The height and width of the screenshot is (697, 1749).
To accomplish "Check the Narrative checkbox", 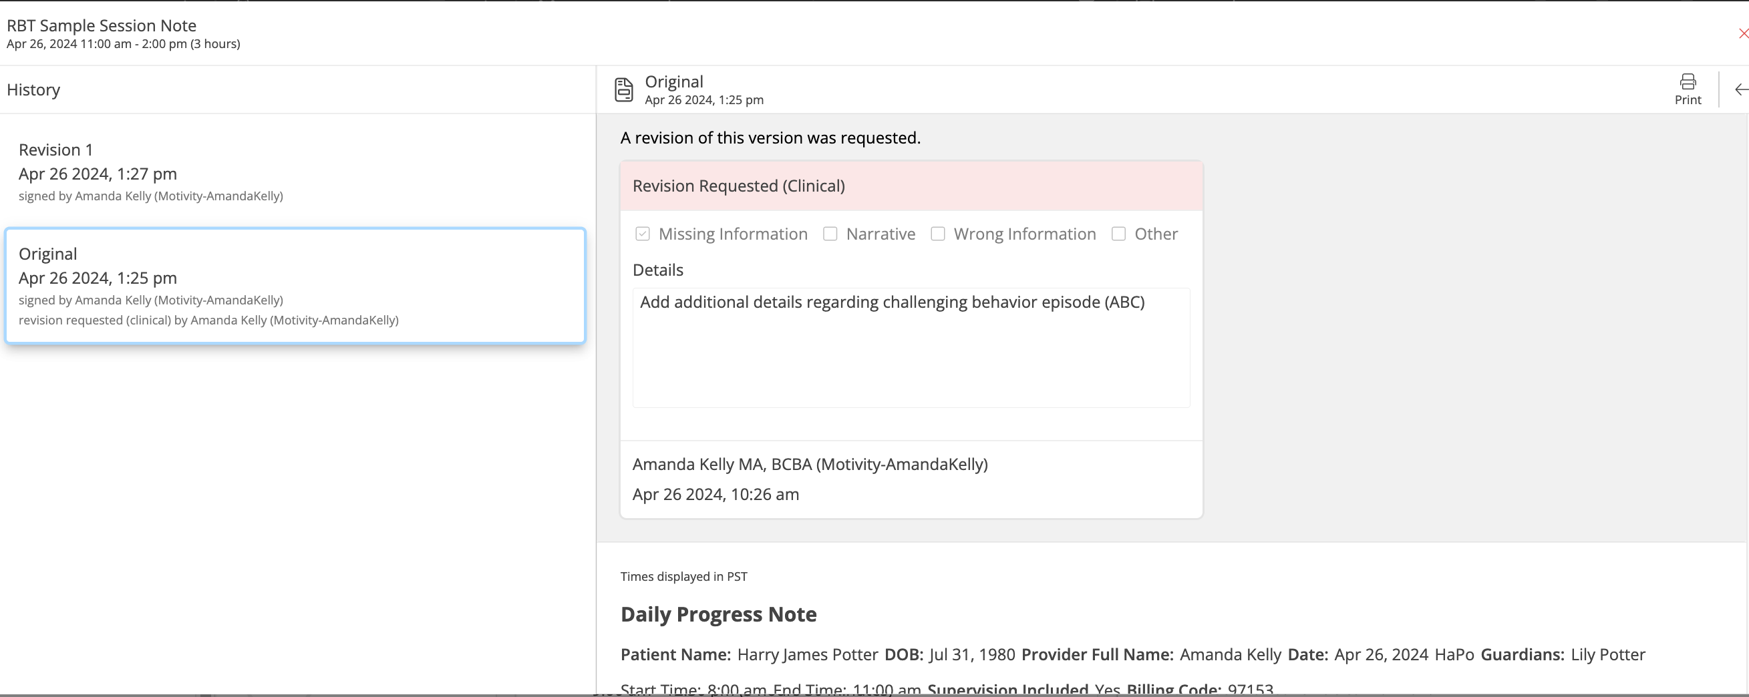I will [830, 234].
